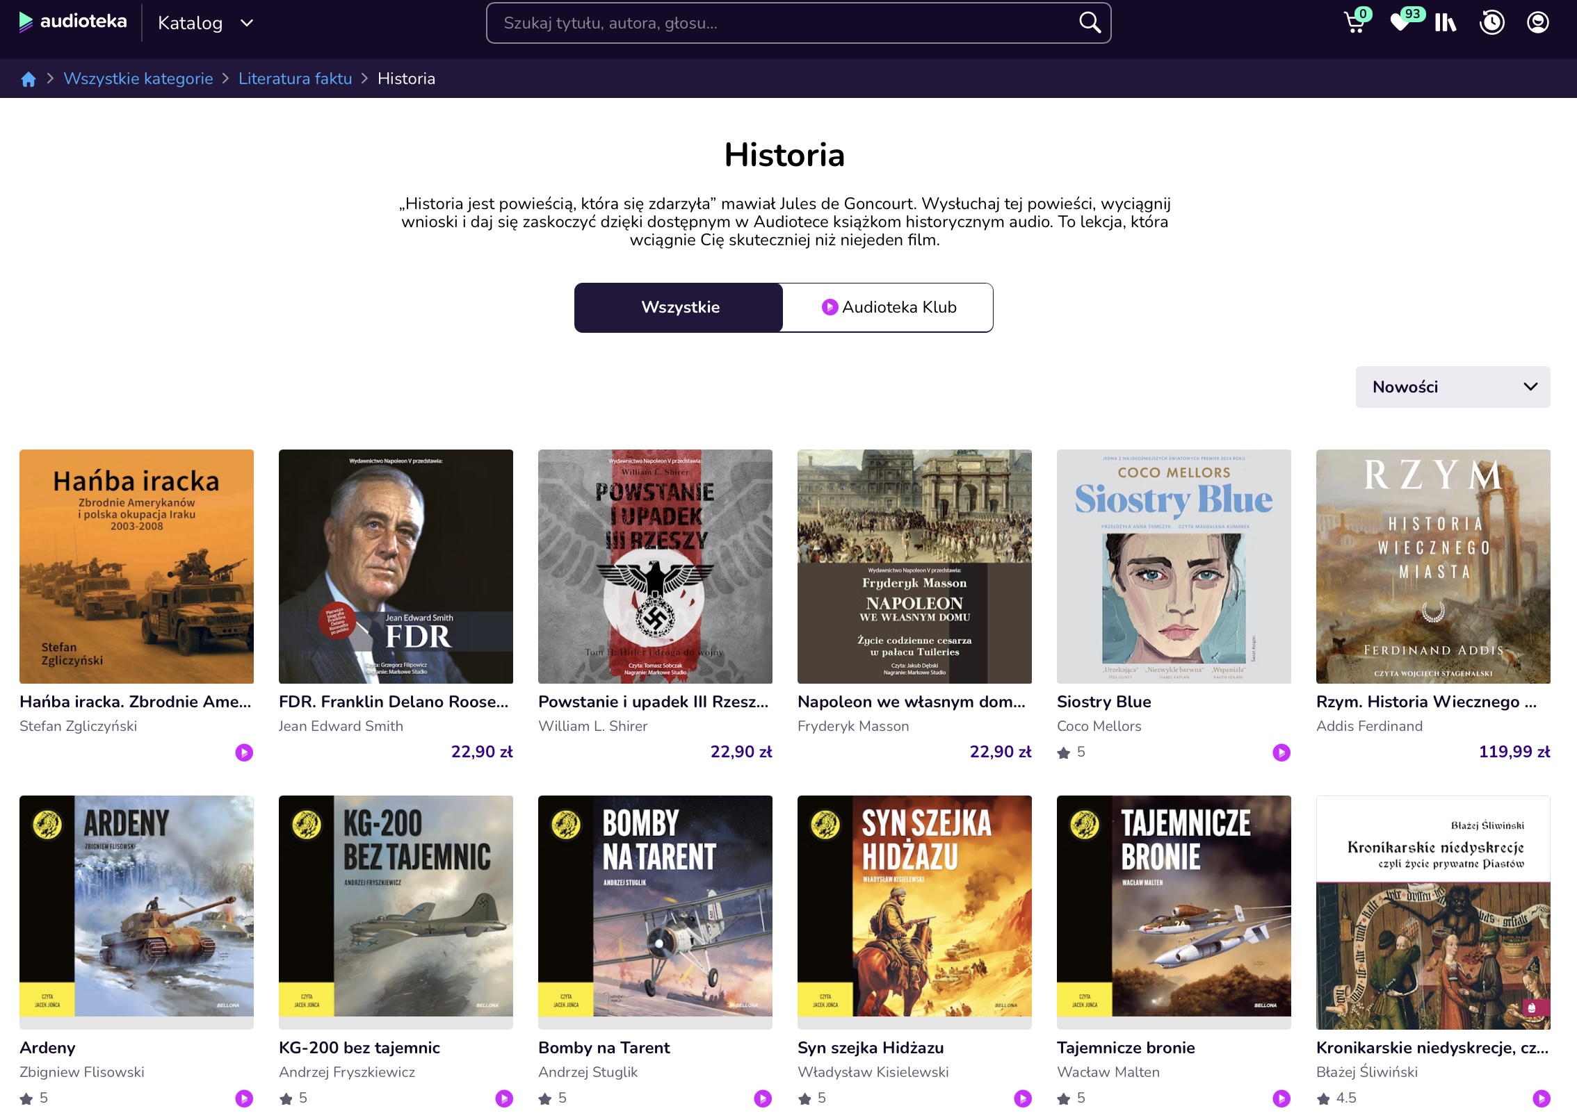Open the Tajemnicze bronie cover
The image size is (1577, 1120).
coord(1174,912)
